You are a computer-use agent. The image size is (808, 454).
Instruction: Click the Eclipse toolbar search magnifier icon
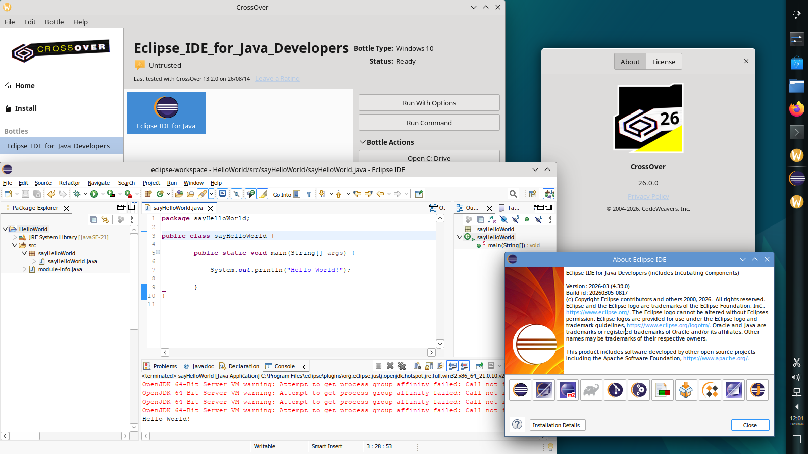coord(513,194)
